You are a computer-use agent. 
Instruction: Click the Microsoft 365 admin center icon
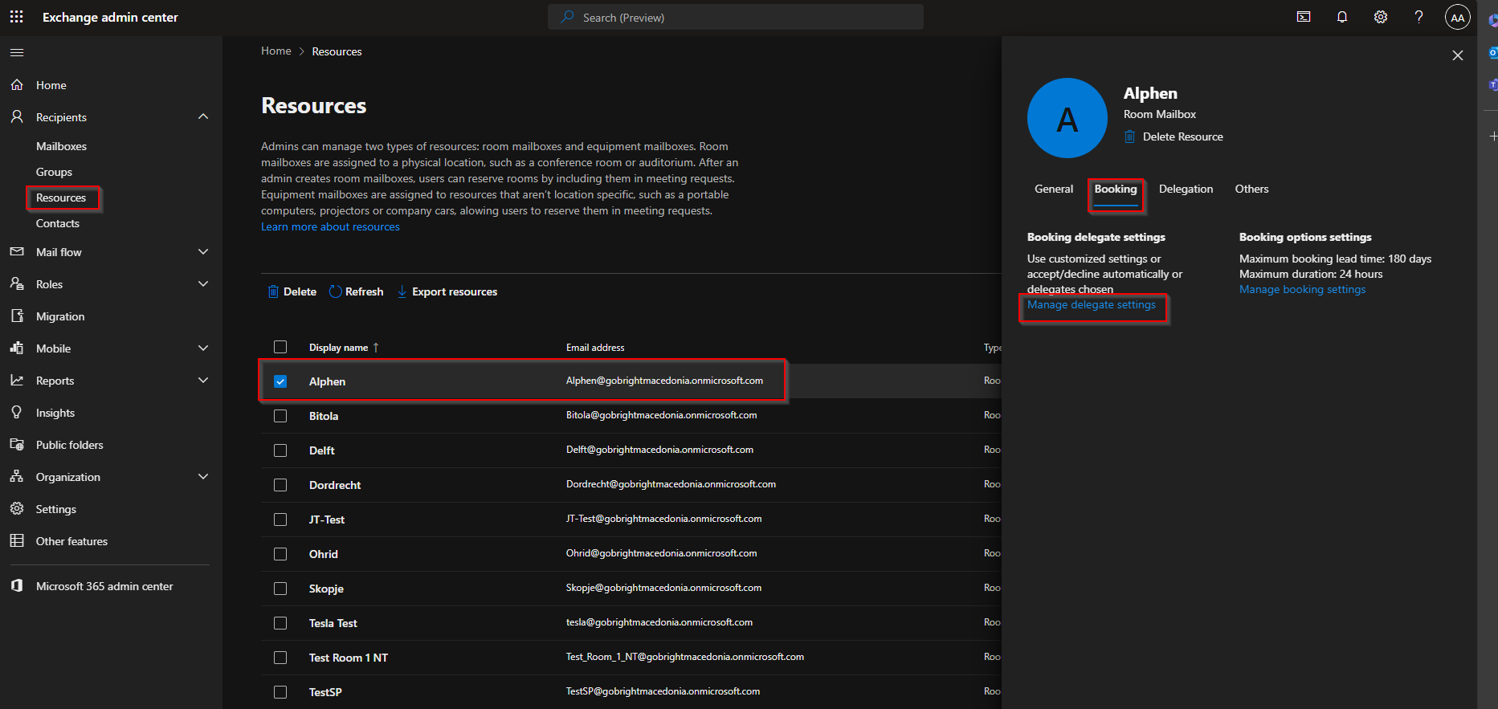(17, 585)
